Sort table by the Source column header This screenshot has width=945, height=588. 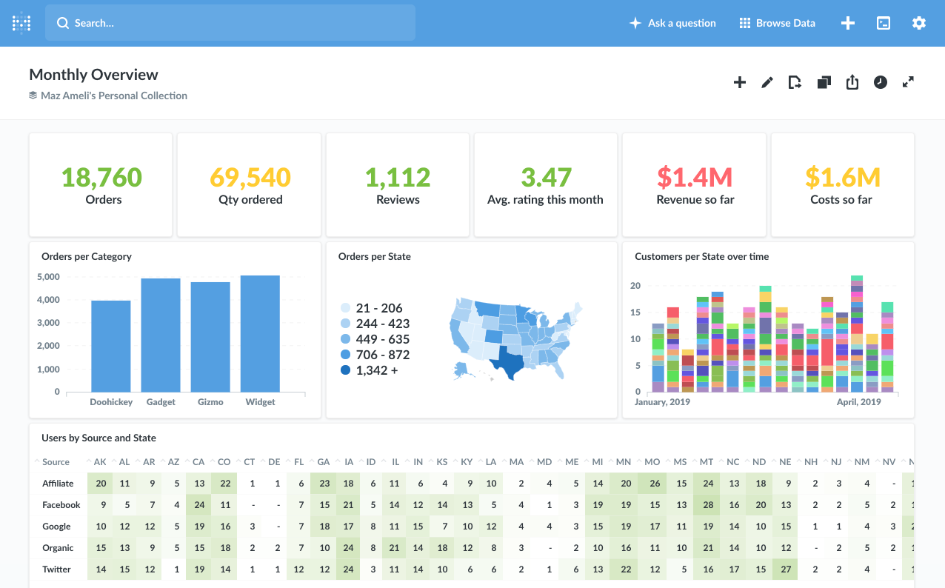point(56,462)
